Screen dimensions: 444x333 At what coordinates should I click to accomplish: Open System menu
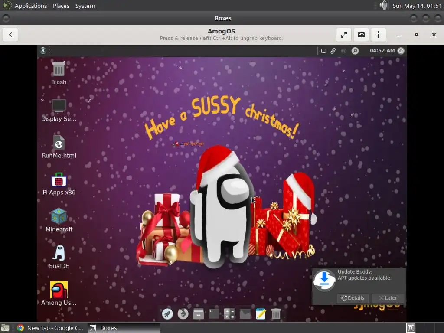pos(85,6)
